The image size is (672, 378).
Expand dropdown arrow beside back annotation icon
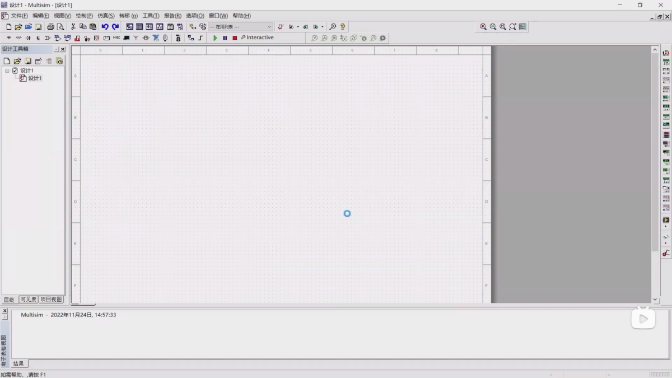(x=298, y=27)
